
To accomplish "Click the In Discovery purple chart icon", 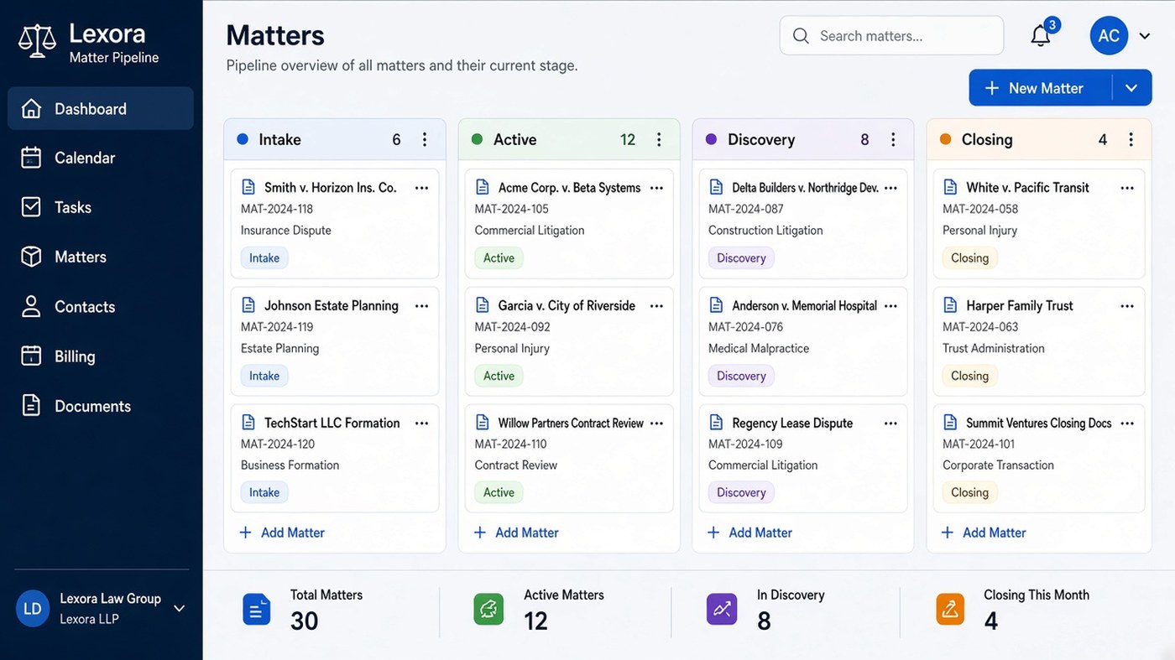I will [722, 609].
